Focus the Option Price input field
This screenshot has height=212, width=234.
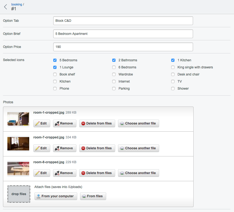tap(123, 47)
